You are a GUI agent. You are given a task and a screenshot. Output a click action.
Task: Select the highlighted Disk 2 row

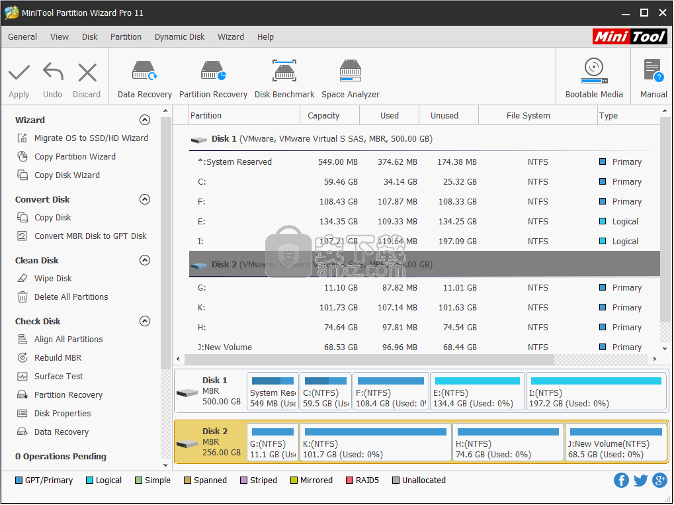coord(424,263)
